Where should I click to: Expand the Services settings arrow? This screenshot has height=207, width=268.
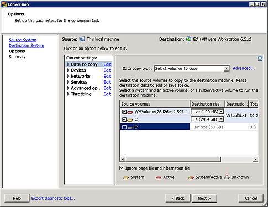[x=68, y=82]
